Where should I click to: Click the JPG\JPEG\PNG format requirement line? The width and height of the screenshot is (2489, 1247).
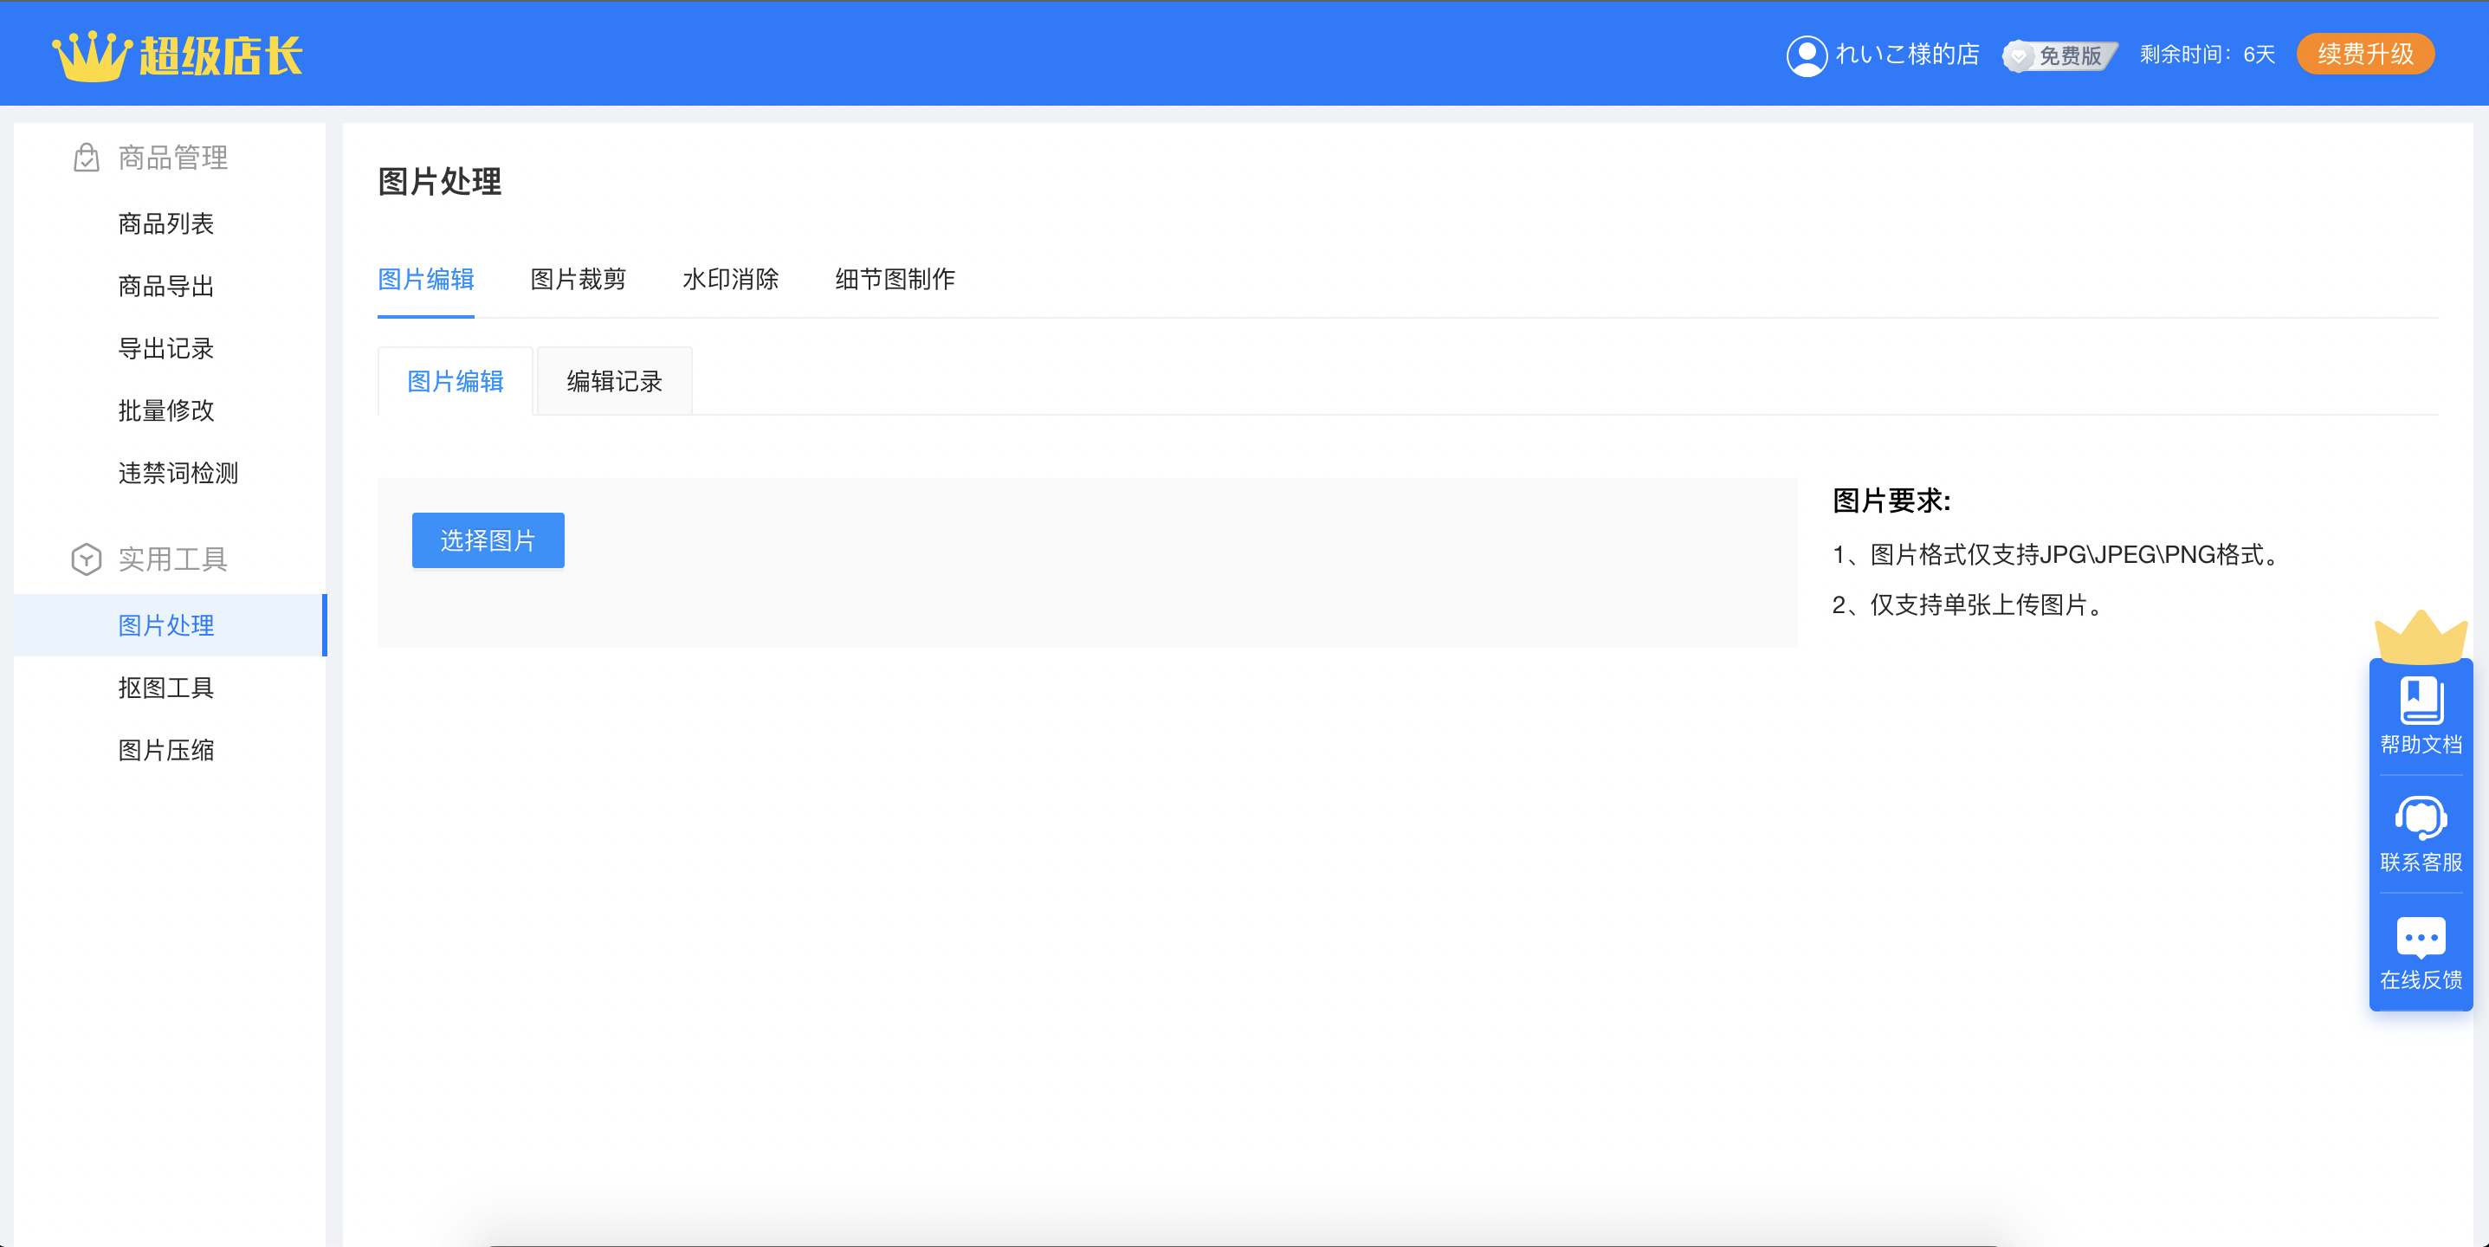point(2059,554)
